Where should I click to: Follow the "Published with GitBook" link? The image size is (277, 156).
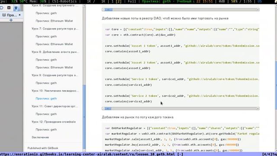tap(43, 148)
